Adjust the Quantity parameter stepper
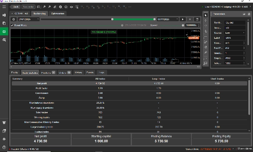This screenshot has width=253, height=152. tap(244, 53)
